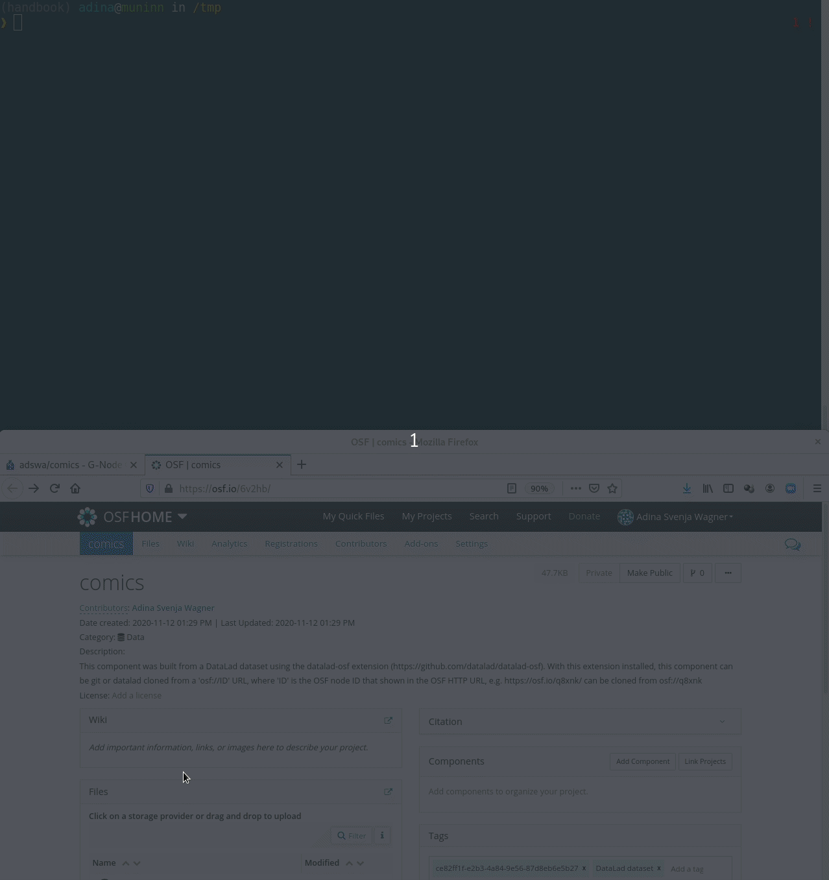
Task: Go to the Registrations project tab
Action: (291, 543)
